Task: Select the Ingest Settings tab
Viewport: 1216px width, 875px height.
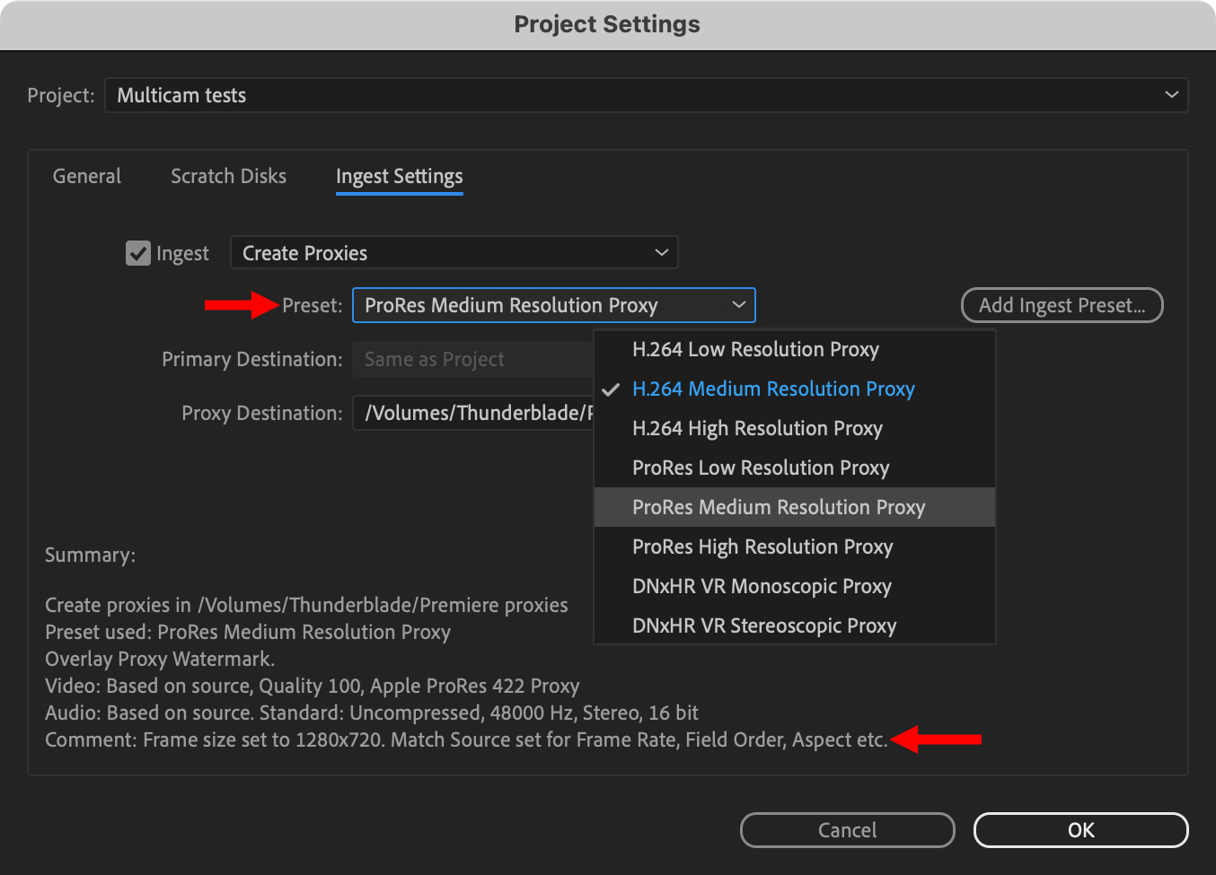Action: click(400, 177)
